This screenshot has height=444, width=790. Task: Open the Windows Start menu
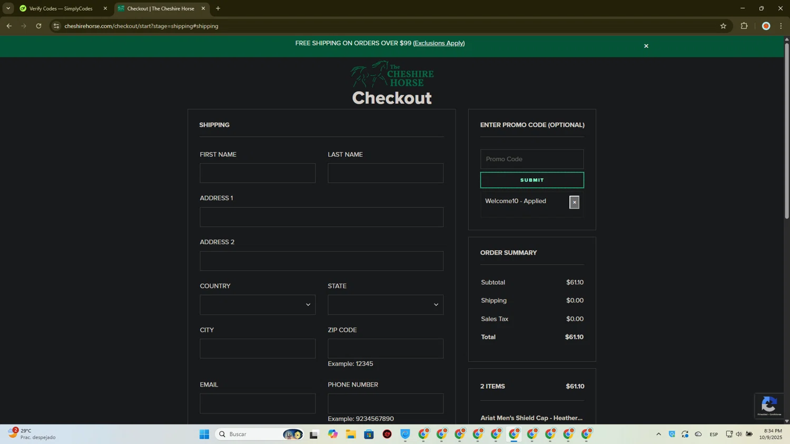click(204, 434)
